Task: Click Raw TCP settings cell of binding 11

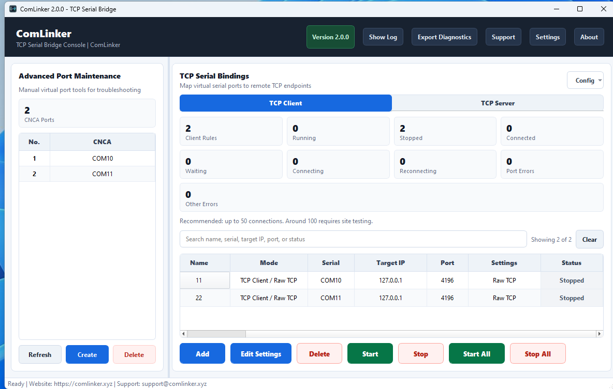Action: point(504,281)
